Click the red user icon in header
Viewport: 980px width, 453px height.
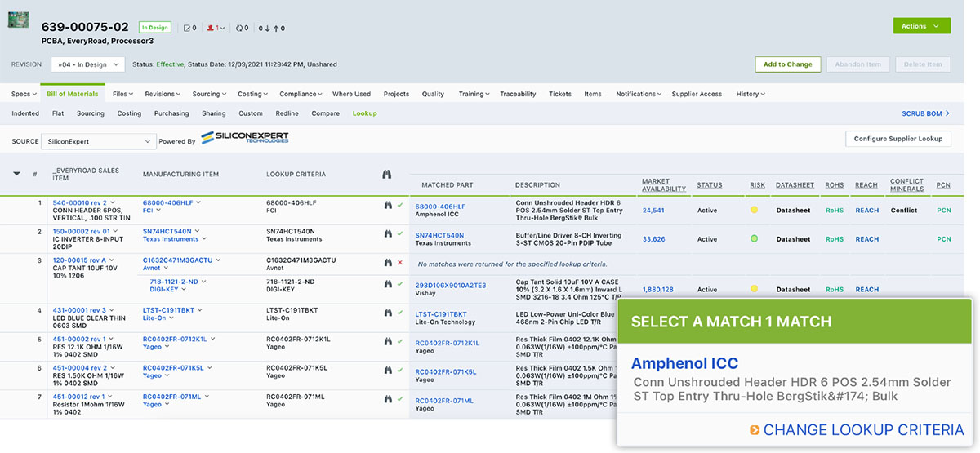coord(211,28)
